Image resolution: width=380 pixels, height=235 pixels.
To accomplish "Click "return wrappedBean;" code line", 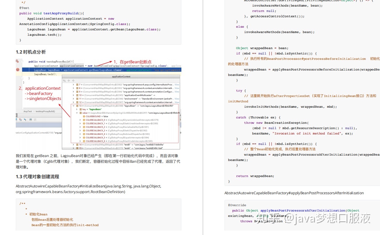I will click(255, 176).
